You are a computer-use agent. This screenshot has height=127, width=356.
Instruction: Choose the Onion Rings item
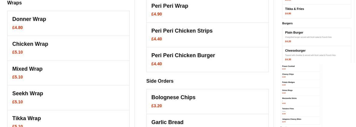pyautogui.click(x=300, y=91)
